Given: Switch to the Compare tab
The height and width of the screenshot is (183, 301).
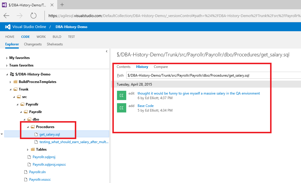Looking at the screenshot, I should [161, 66].
